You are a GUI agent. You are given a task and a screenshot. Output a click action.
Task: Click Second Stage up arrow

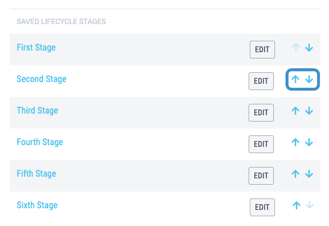tap(296, 79)
